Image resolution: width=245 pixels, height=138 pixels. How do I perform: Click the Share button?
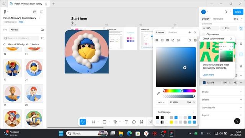point(238,12)
